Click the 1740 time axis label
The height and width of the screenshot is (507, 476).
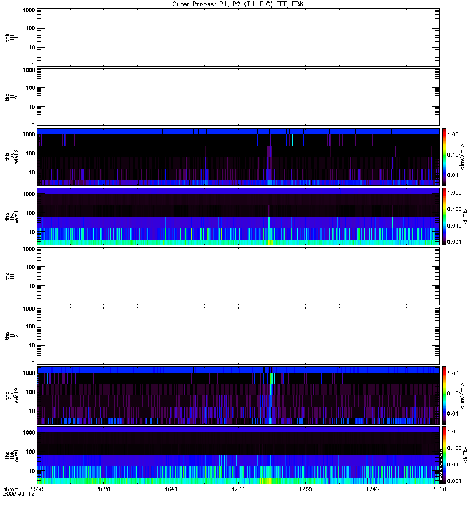373,489
